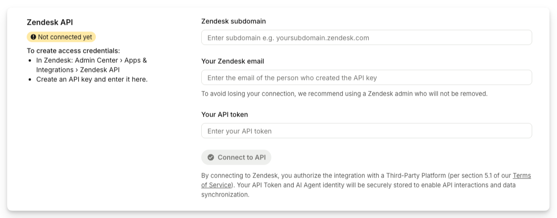Click the warning icon beside Not connected yet
The image size is (557, 218).
[x=33, y=37]
